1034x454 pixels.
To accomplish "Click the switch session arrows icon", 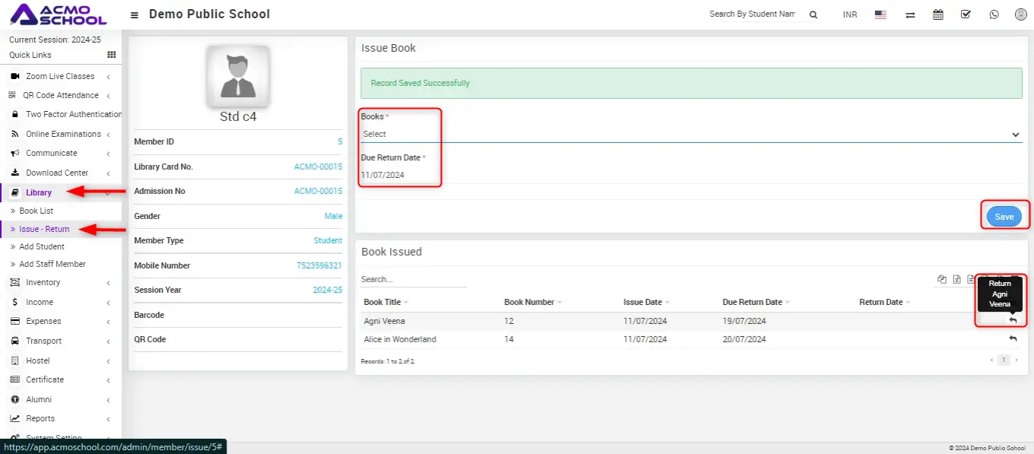I will [910, 14].
